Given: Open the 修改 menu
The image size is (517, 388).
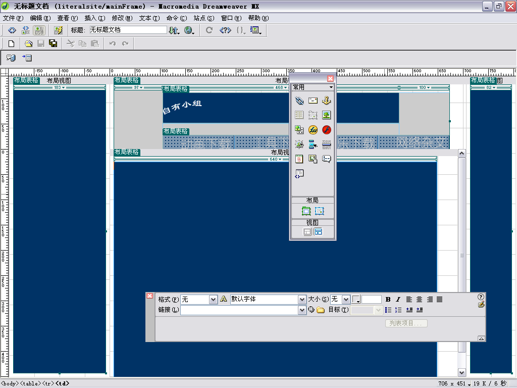Looking at the screenshot, I should click(x=122, y=18).
